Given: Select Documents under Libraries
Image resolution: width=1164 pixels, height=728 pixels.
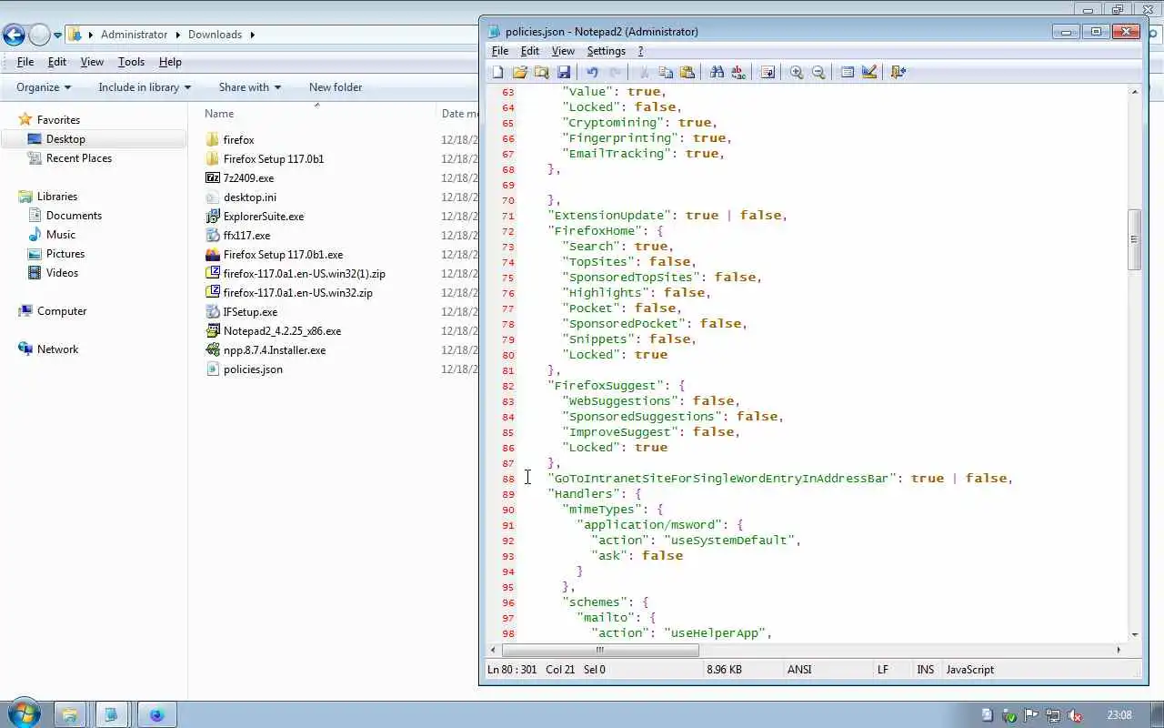Looking at the screenshot, I should tap(74, 216).
